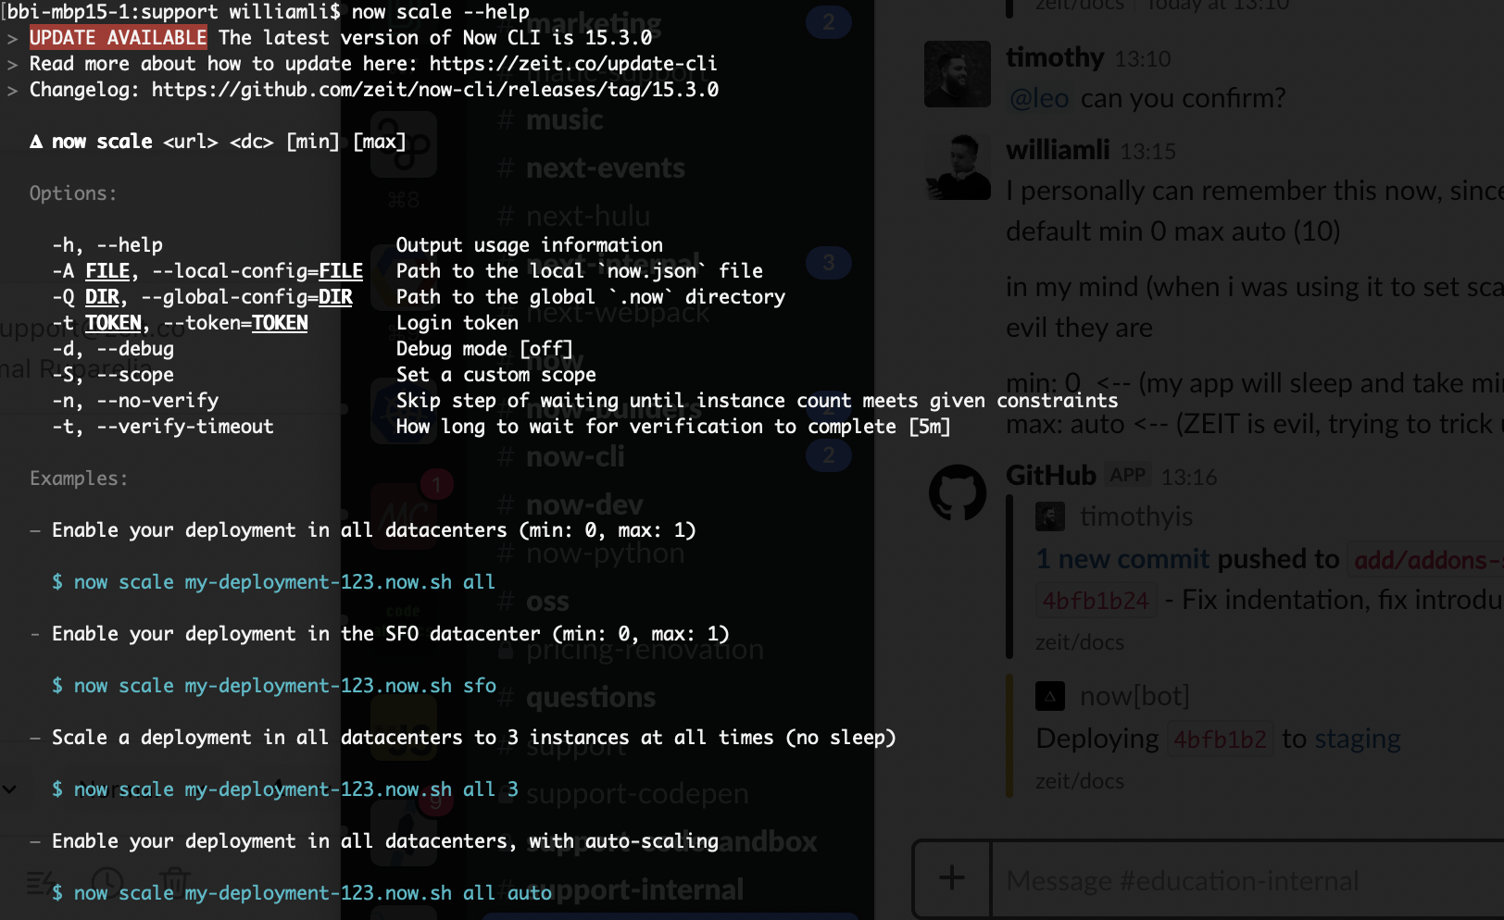The width and height of the screenshot is (1504, 920).
Task: Click the '--global-config=DIR' option text
Action: (x=246, y=297)
